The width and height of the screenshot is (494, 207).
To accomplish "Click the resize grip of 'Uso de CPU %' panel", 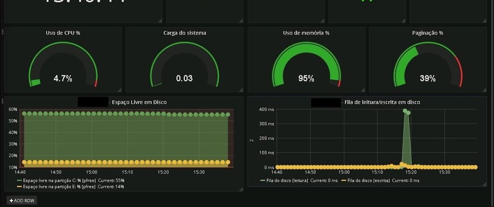I will (x=119, y=90).
